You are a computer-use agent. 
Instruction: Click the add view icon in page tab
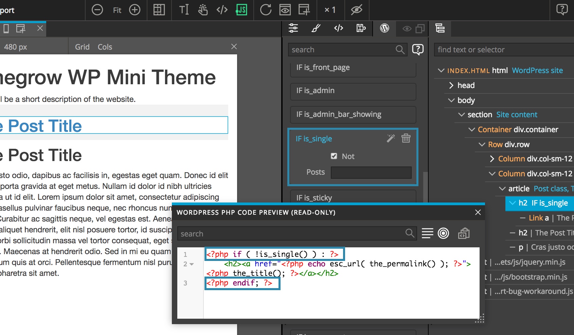tap(21, 29)
